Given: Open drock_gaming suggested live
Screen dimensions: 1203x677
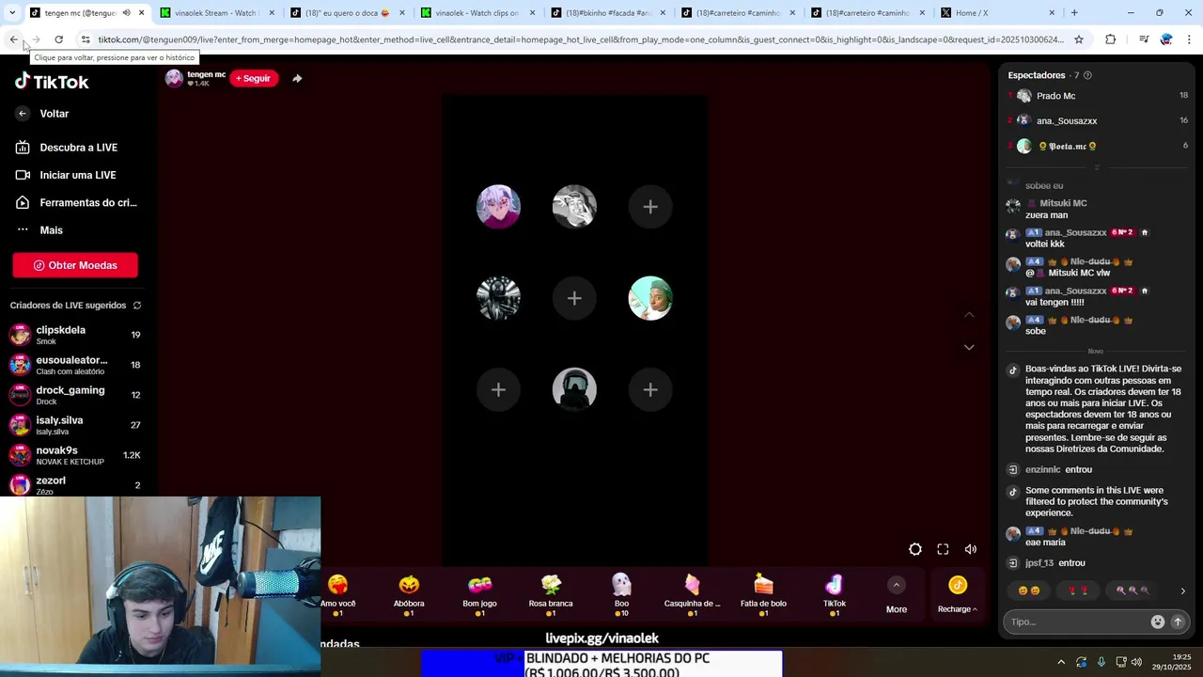Looking at the screenshot, I should pos(75,395).
